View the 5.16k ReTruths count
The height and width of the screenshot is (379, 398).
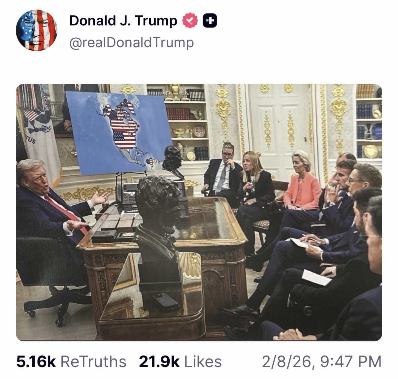36,362
